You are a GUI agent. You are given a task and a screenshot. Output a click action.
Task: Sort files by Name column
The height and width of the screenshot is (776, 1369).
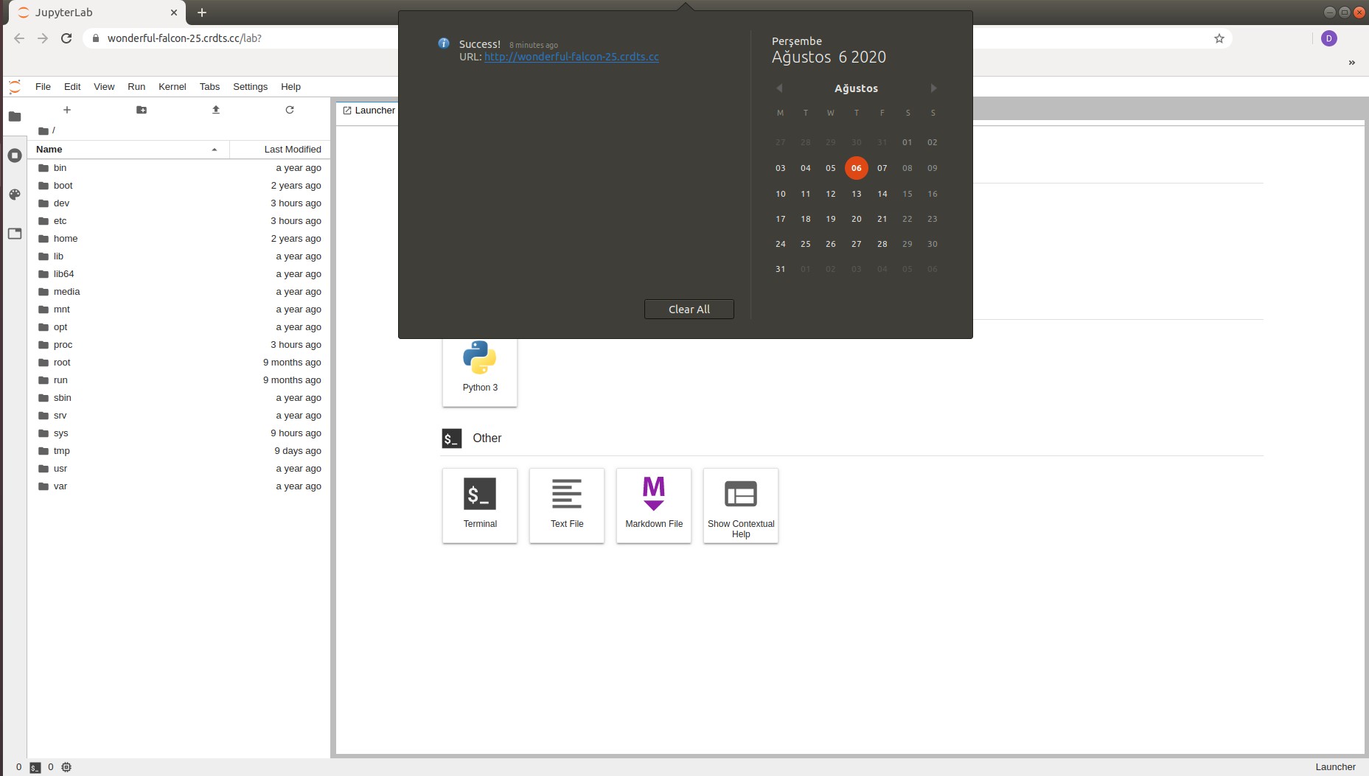(128, 150)
